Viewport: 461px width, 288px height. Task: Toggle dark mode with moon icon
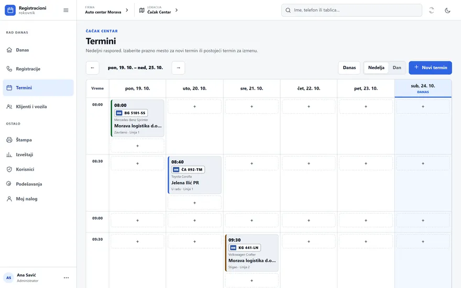[x=447, y=10]
